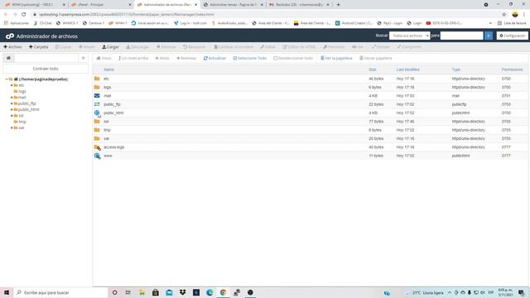Viewport: 530px width, 298px height.
Task: Switch to the WHM browser tab
Action: click(35, 5)
